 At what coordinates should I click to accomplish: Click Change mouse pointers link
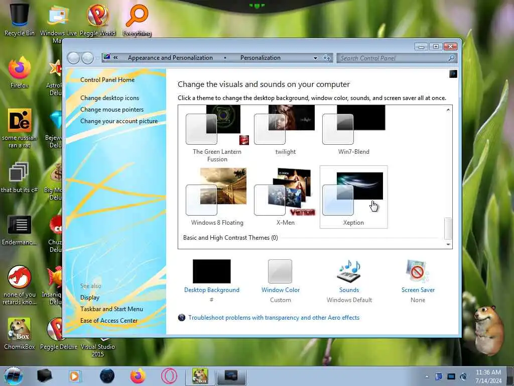pos(112,110)
